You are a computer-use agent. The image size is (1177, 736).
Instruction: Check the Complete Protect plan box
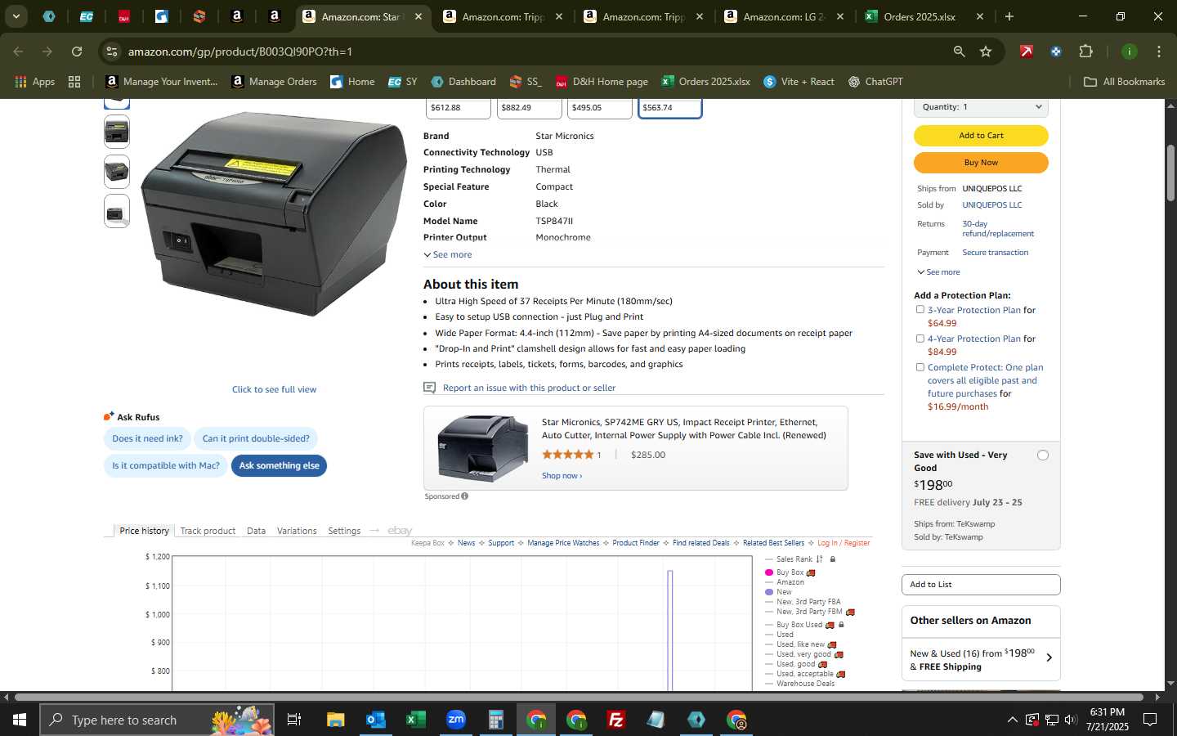(x=920, y=367)
